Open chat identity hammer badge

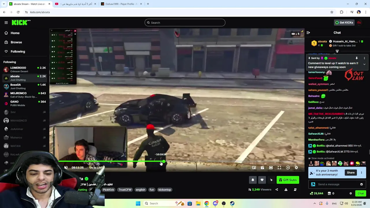coord(313,184)
